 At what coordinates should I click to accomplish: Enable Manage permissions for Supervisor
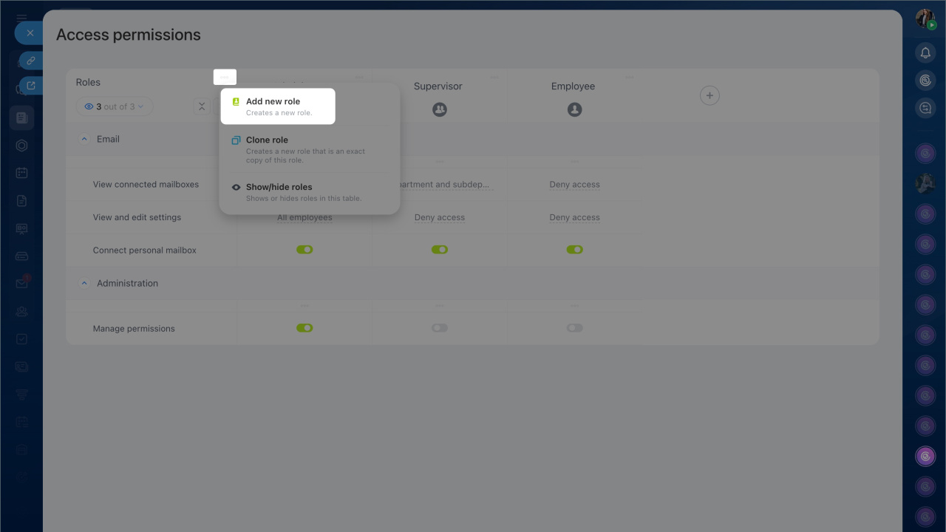440,328
